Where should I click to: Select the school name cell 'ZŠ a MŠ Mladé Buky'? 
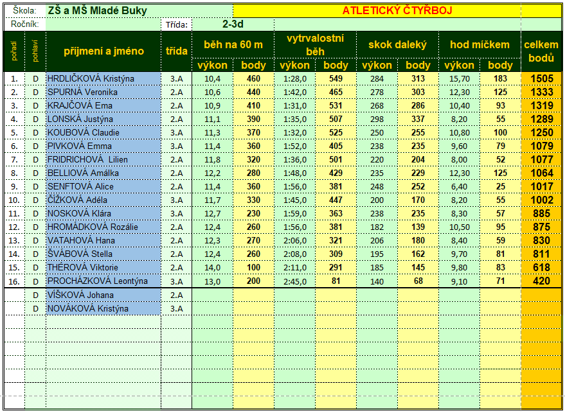pos(139,11)
